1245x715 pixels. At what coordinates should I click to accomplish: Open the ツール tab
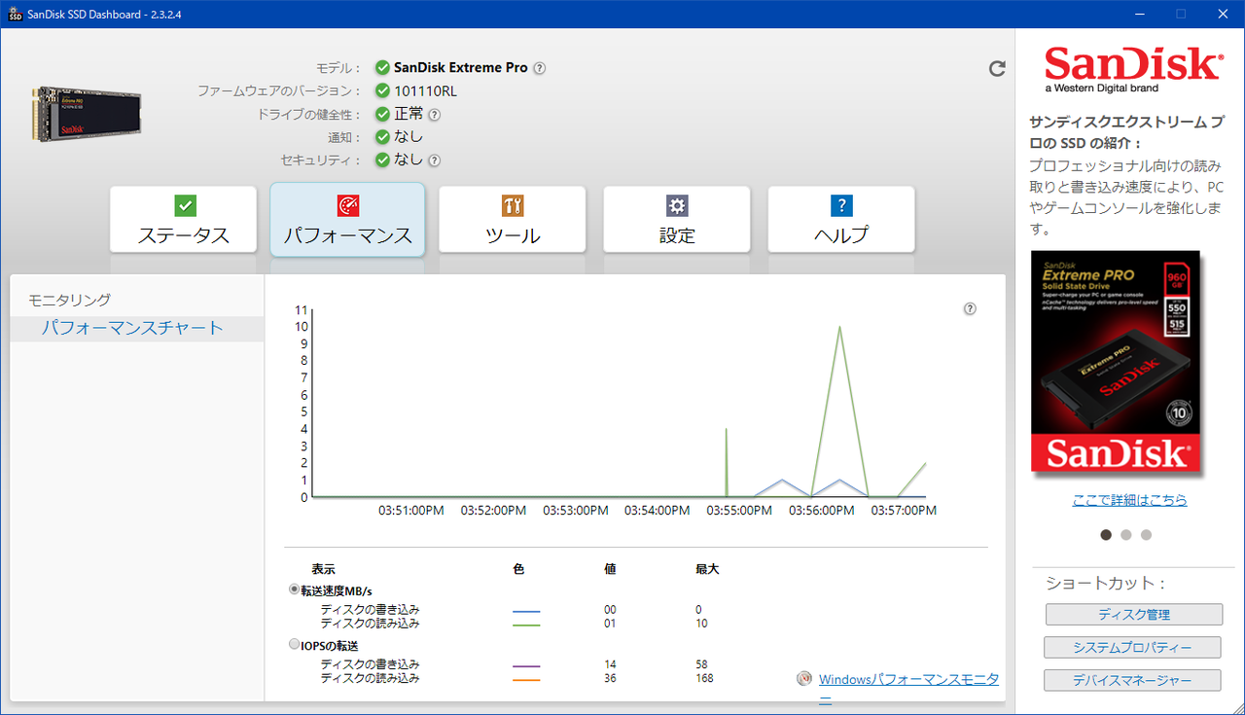click(513, 221)
